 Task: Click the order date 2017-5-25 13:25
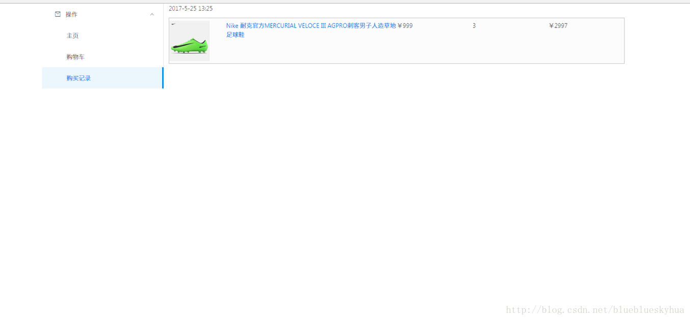[191, 9]
